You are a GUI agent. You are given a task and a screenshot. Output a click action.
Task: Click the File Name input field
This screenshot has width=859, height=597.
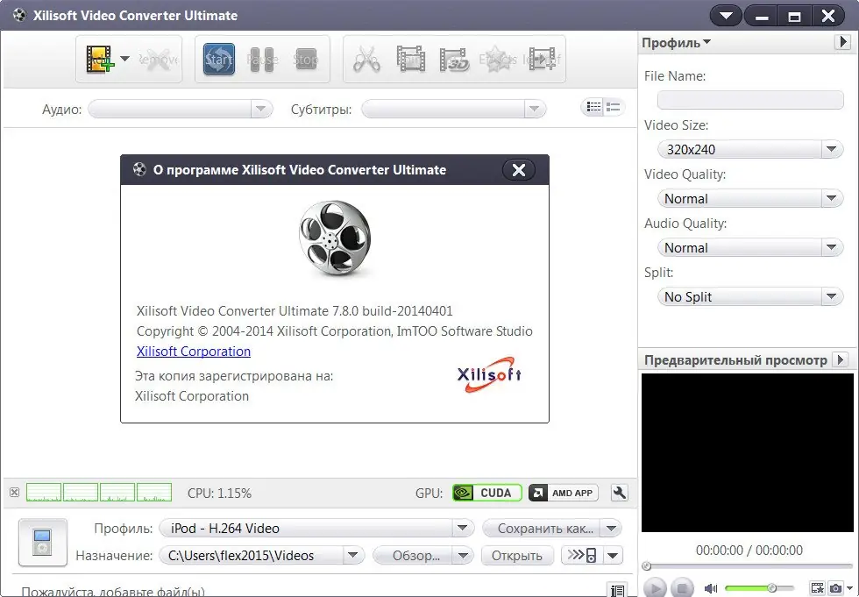point(750,100)
